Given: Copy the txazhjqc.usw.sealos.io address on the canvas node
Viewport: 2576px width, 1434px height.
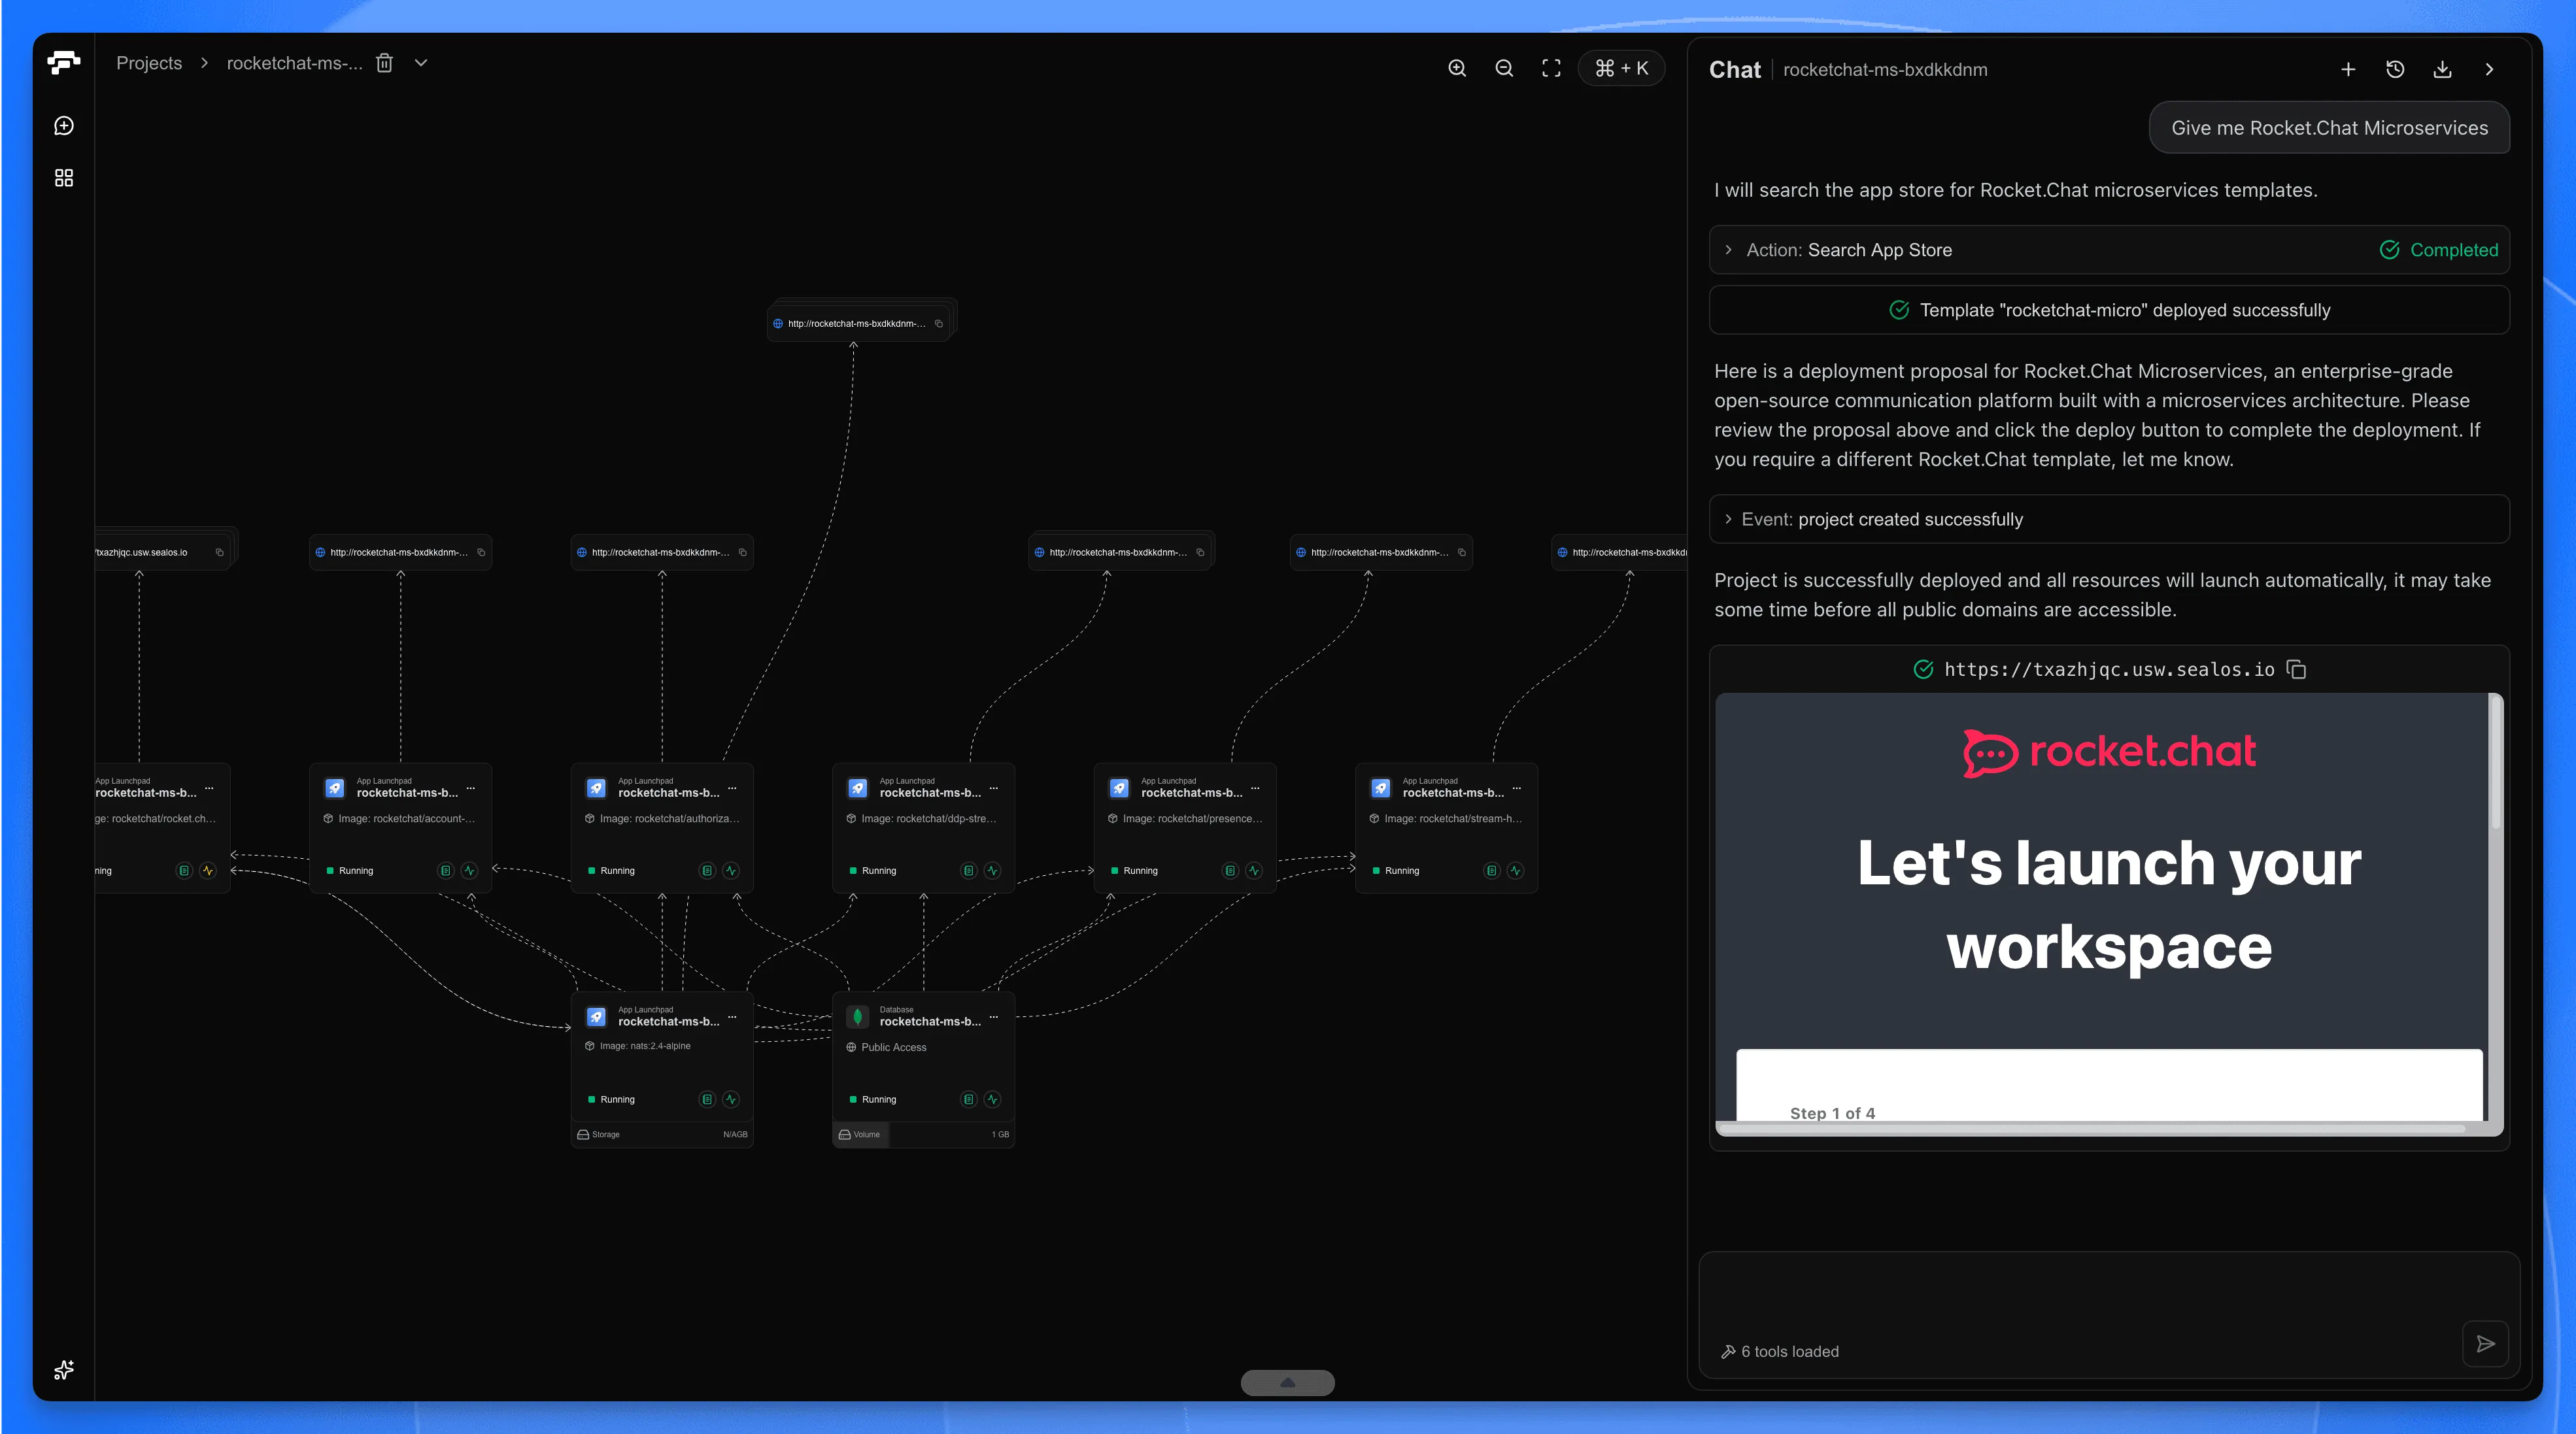Looking at the screenshot, I should (x=220, y=552).
